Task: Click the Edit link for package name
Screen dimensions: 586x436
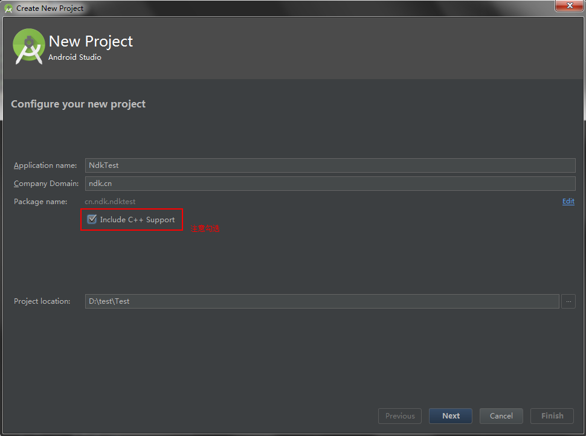Action: point(568,201)
